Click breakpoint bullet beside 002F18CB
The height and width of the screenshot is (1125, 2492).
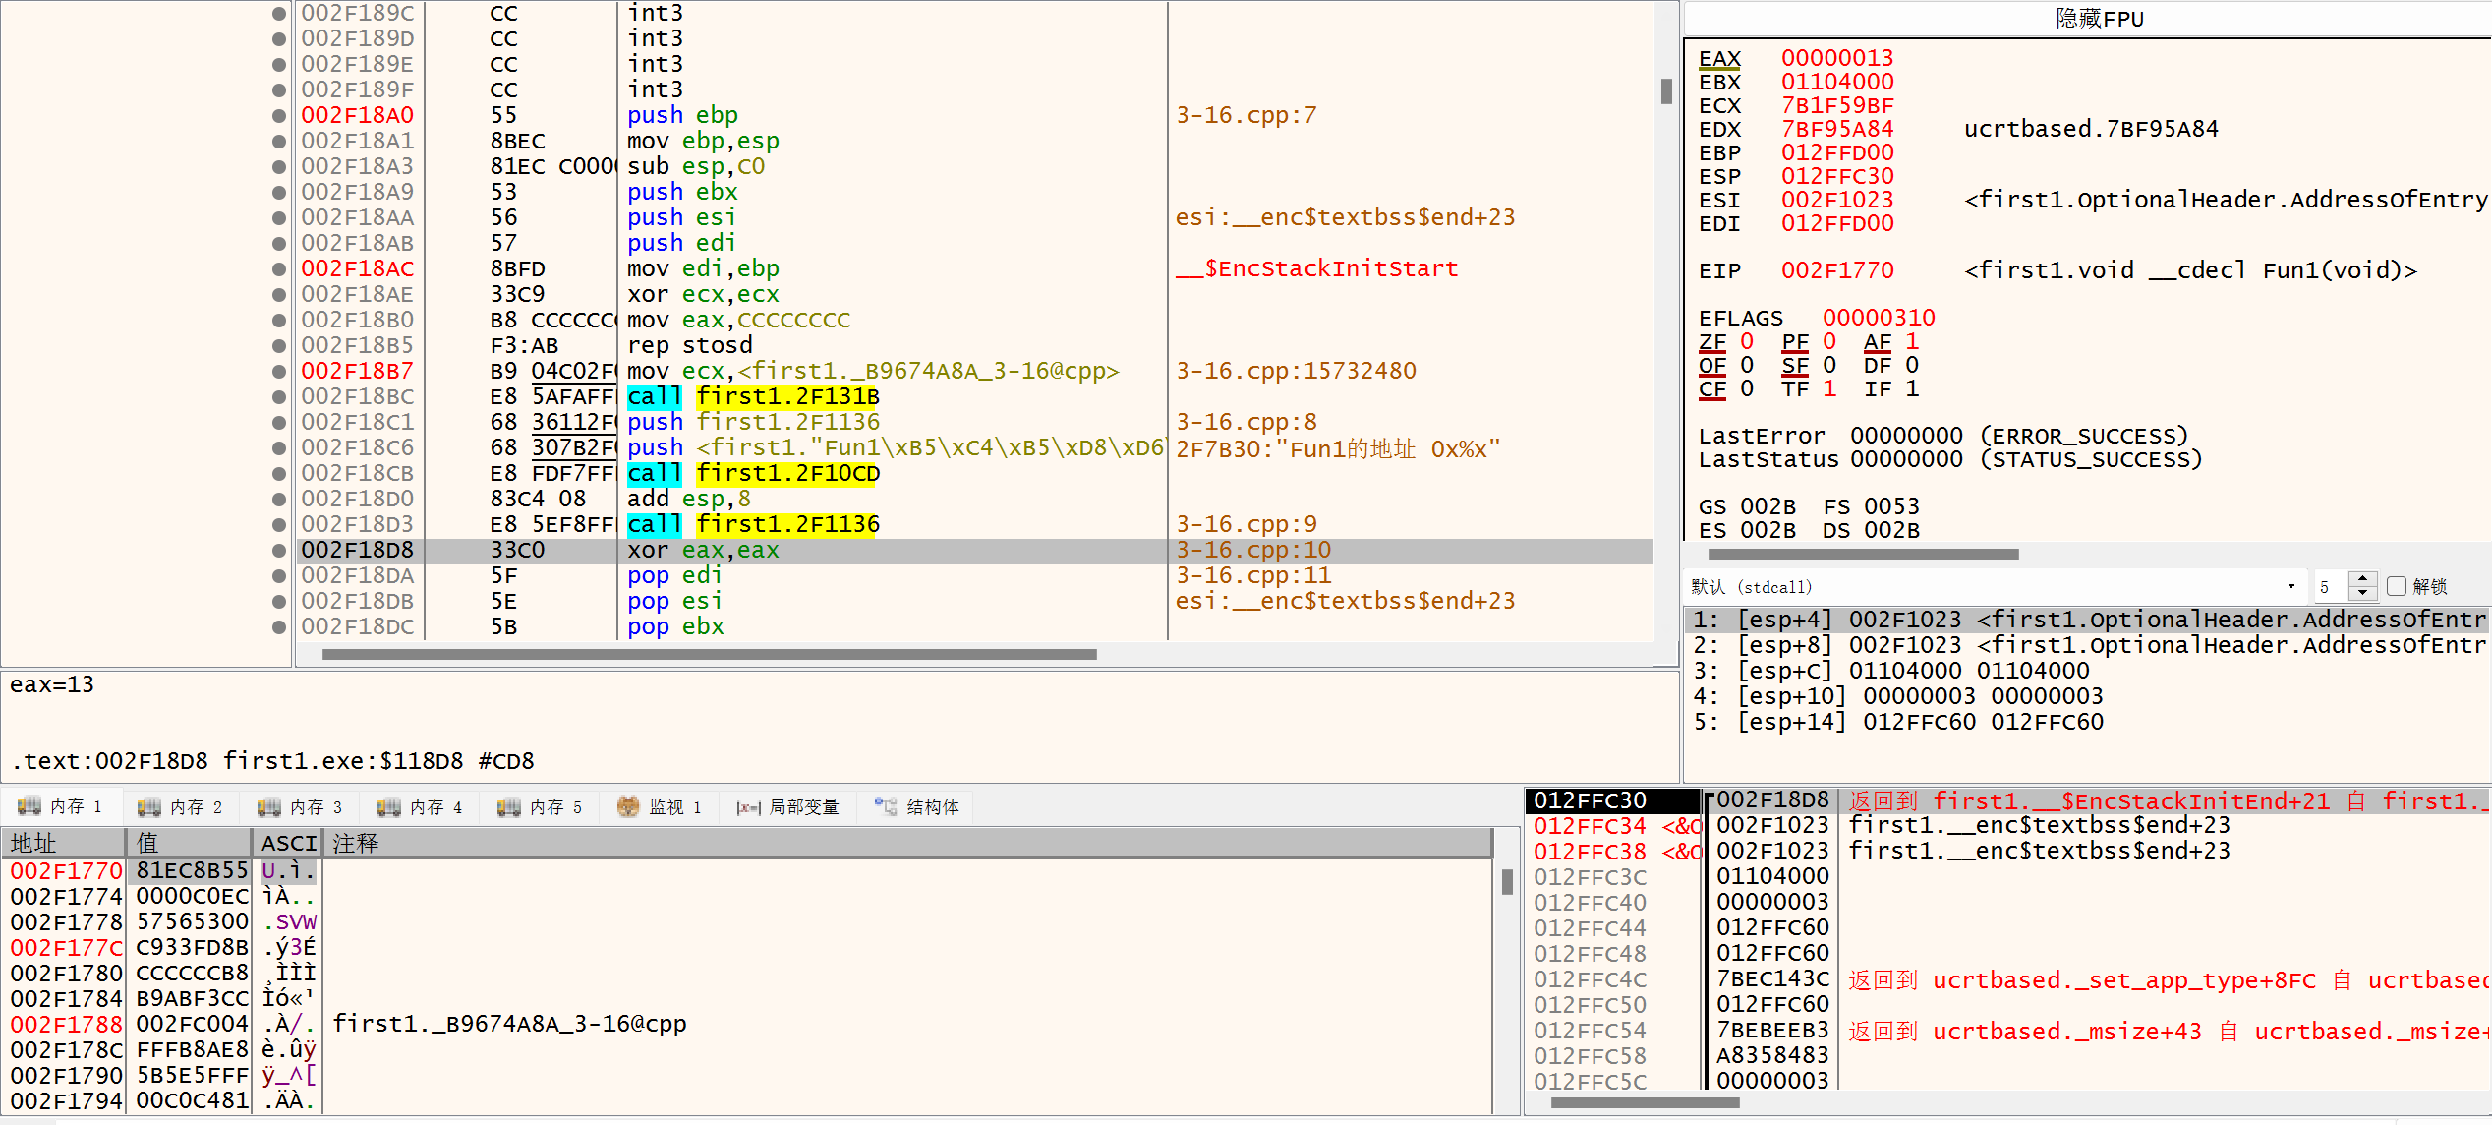tap(279, 474)
